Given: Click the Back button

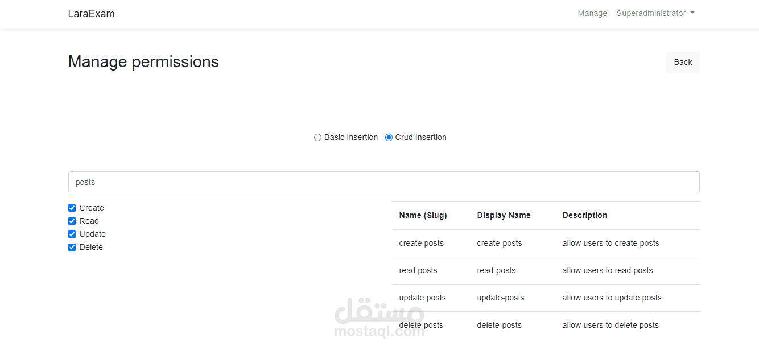Looking at the screenshot, I should click(x=683, y=62).
